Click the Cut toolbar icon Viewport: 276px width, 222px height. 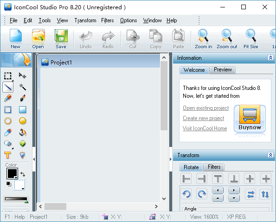pos(133,39)
